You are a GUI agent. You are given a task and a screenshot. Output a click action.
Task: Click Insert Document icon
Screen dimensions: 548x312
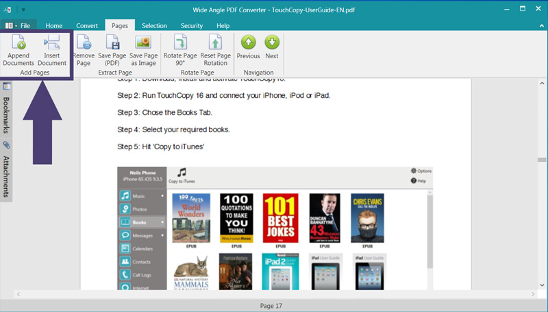point(52,42)
